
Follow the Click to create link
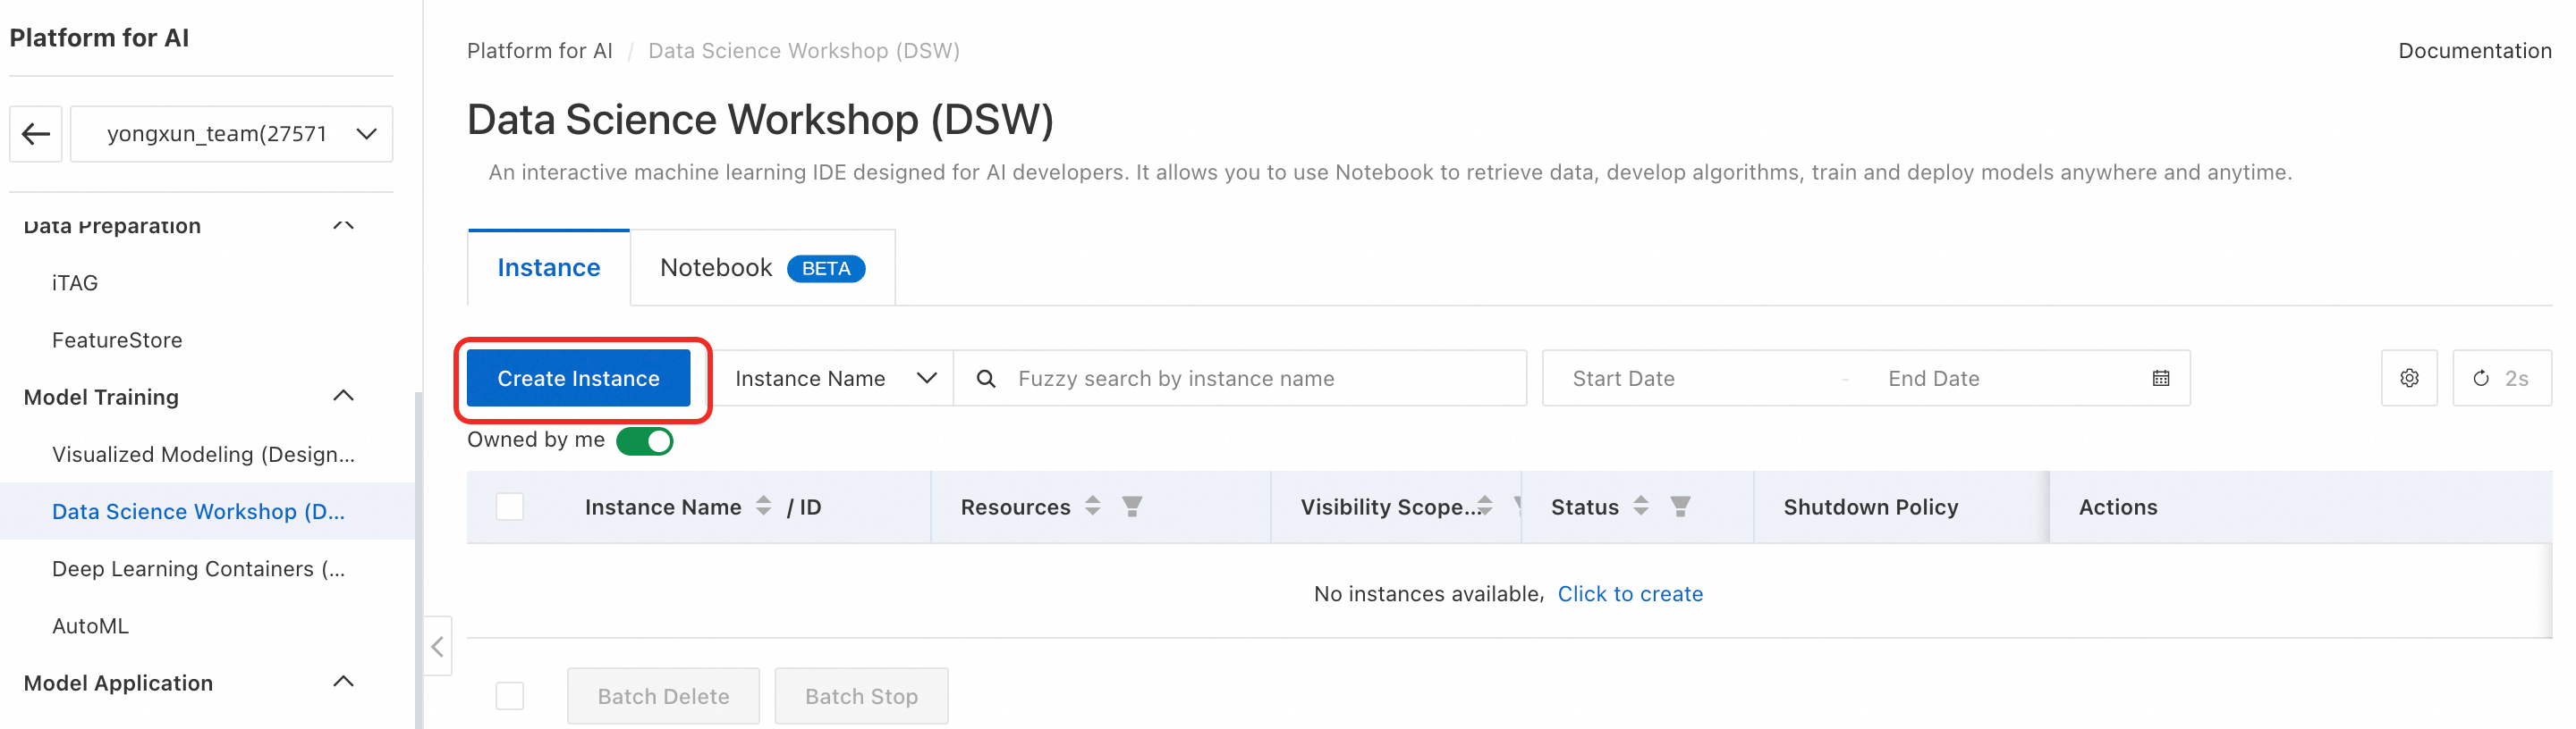pos(1630,594)
